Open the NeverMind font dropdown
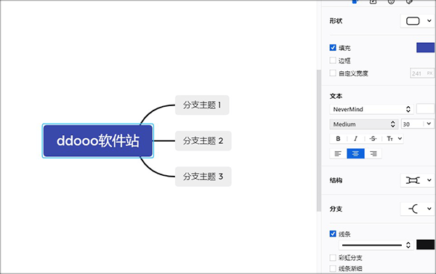Viewport: 436px width, 274px height. (x=371, y=109)
